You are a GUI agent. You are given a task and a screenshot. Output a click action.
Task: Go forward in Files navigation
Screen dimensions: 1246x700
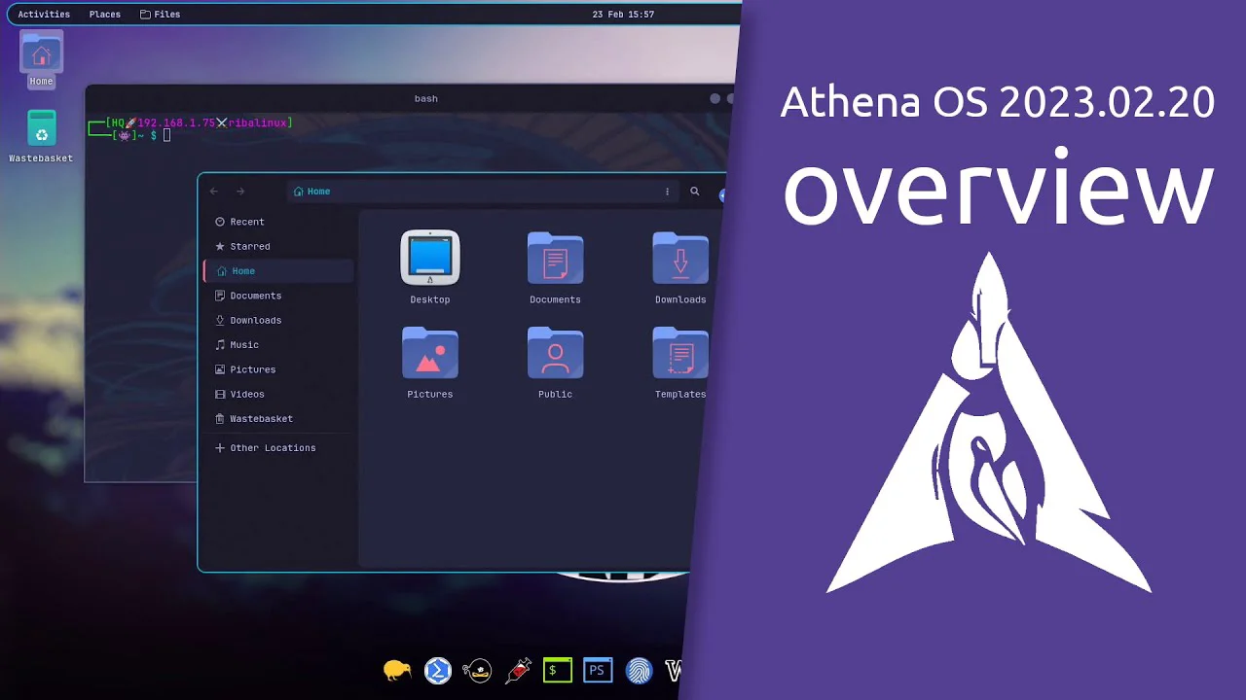point(240,192)
